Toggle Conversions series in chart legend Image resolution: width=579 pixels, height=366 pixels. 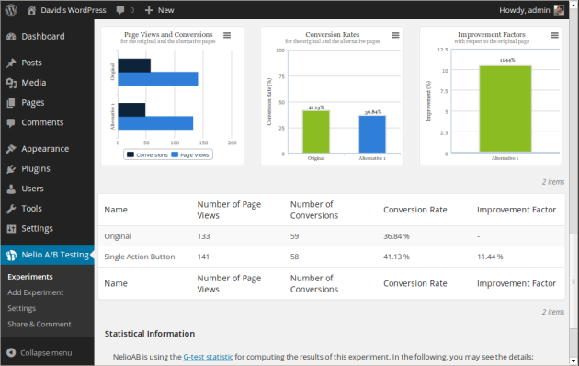click(x=147, y=154)
